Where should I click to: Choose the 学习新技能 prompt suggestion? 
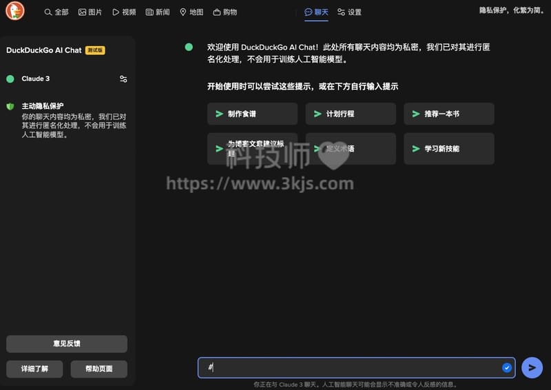click(x=449, y=149)
